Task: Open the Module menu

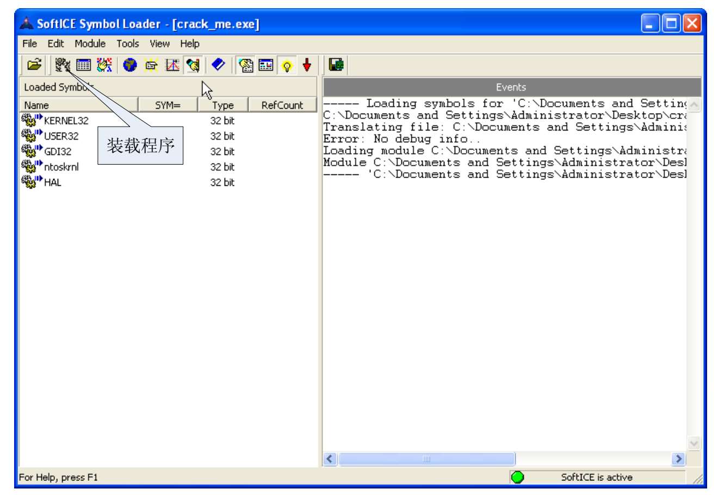Action: (90, 43)
